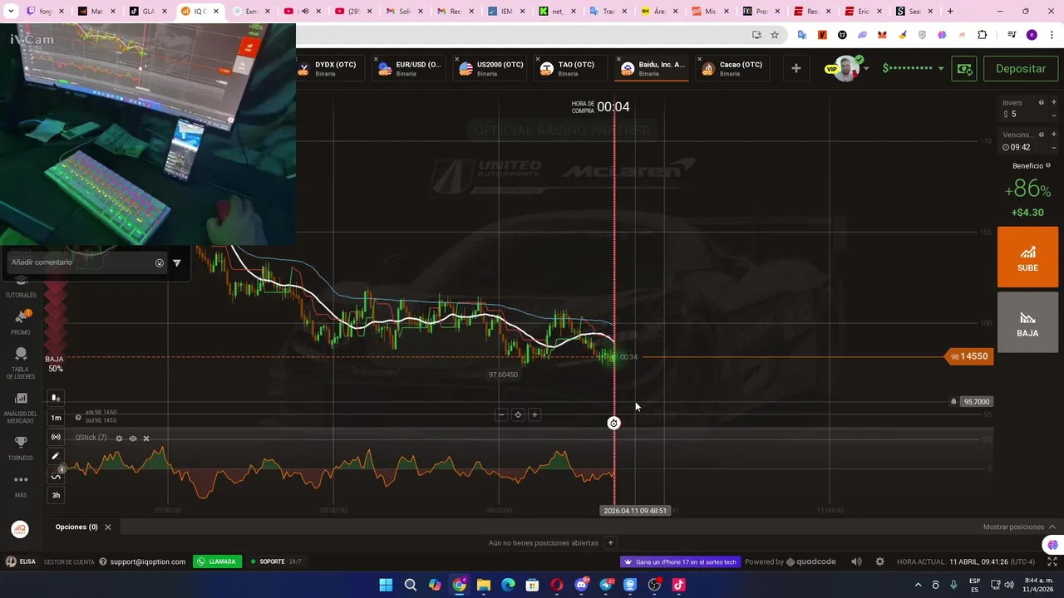This screenshot has height=598, width=1064.
Task: Switch to TAO (OTC) asset tab
Action: (x=569, y=69)
